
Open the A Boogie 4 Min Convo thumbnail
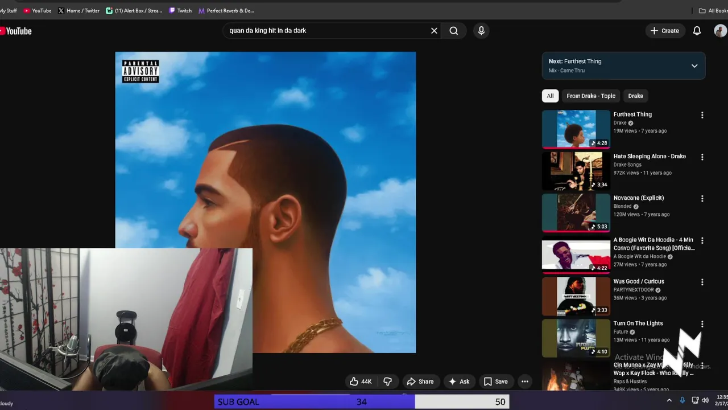pos(576,255)
